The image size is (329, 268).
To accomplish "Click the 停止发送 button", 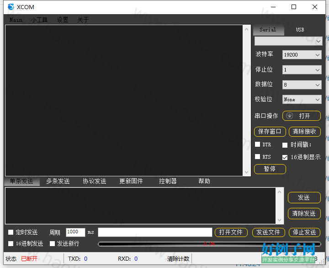I will click(x=305, y=232).
